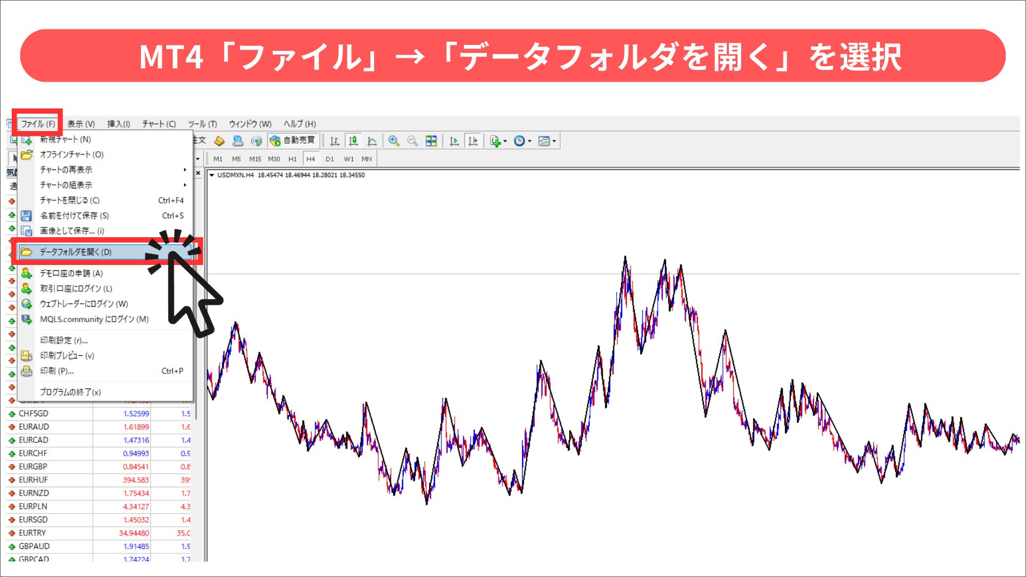Expand the indicators dropdown arrow
The width and height of the screenshot is (1026, 577).
click(x=505, y=142)
